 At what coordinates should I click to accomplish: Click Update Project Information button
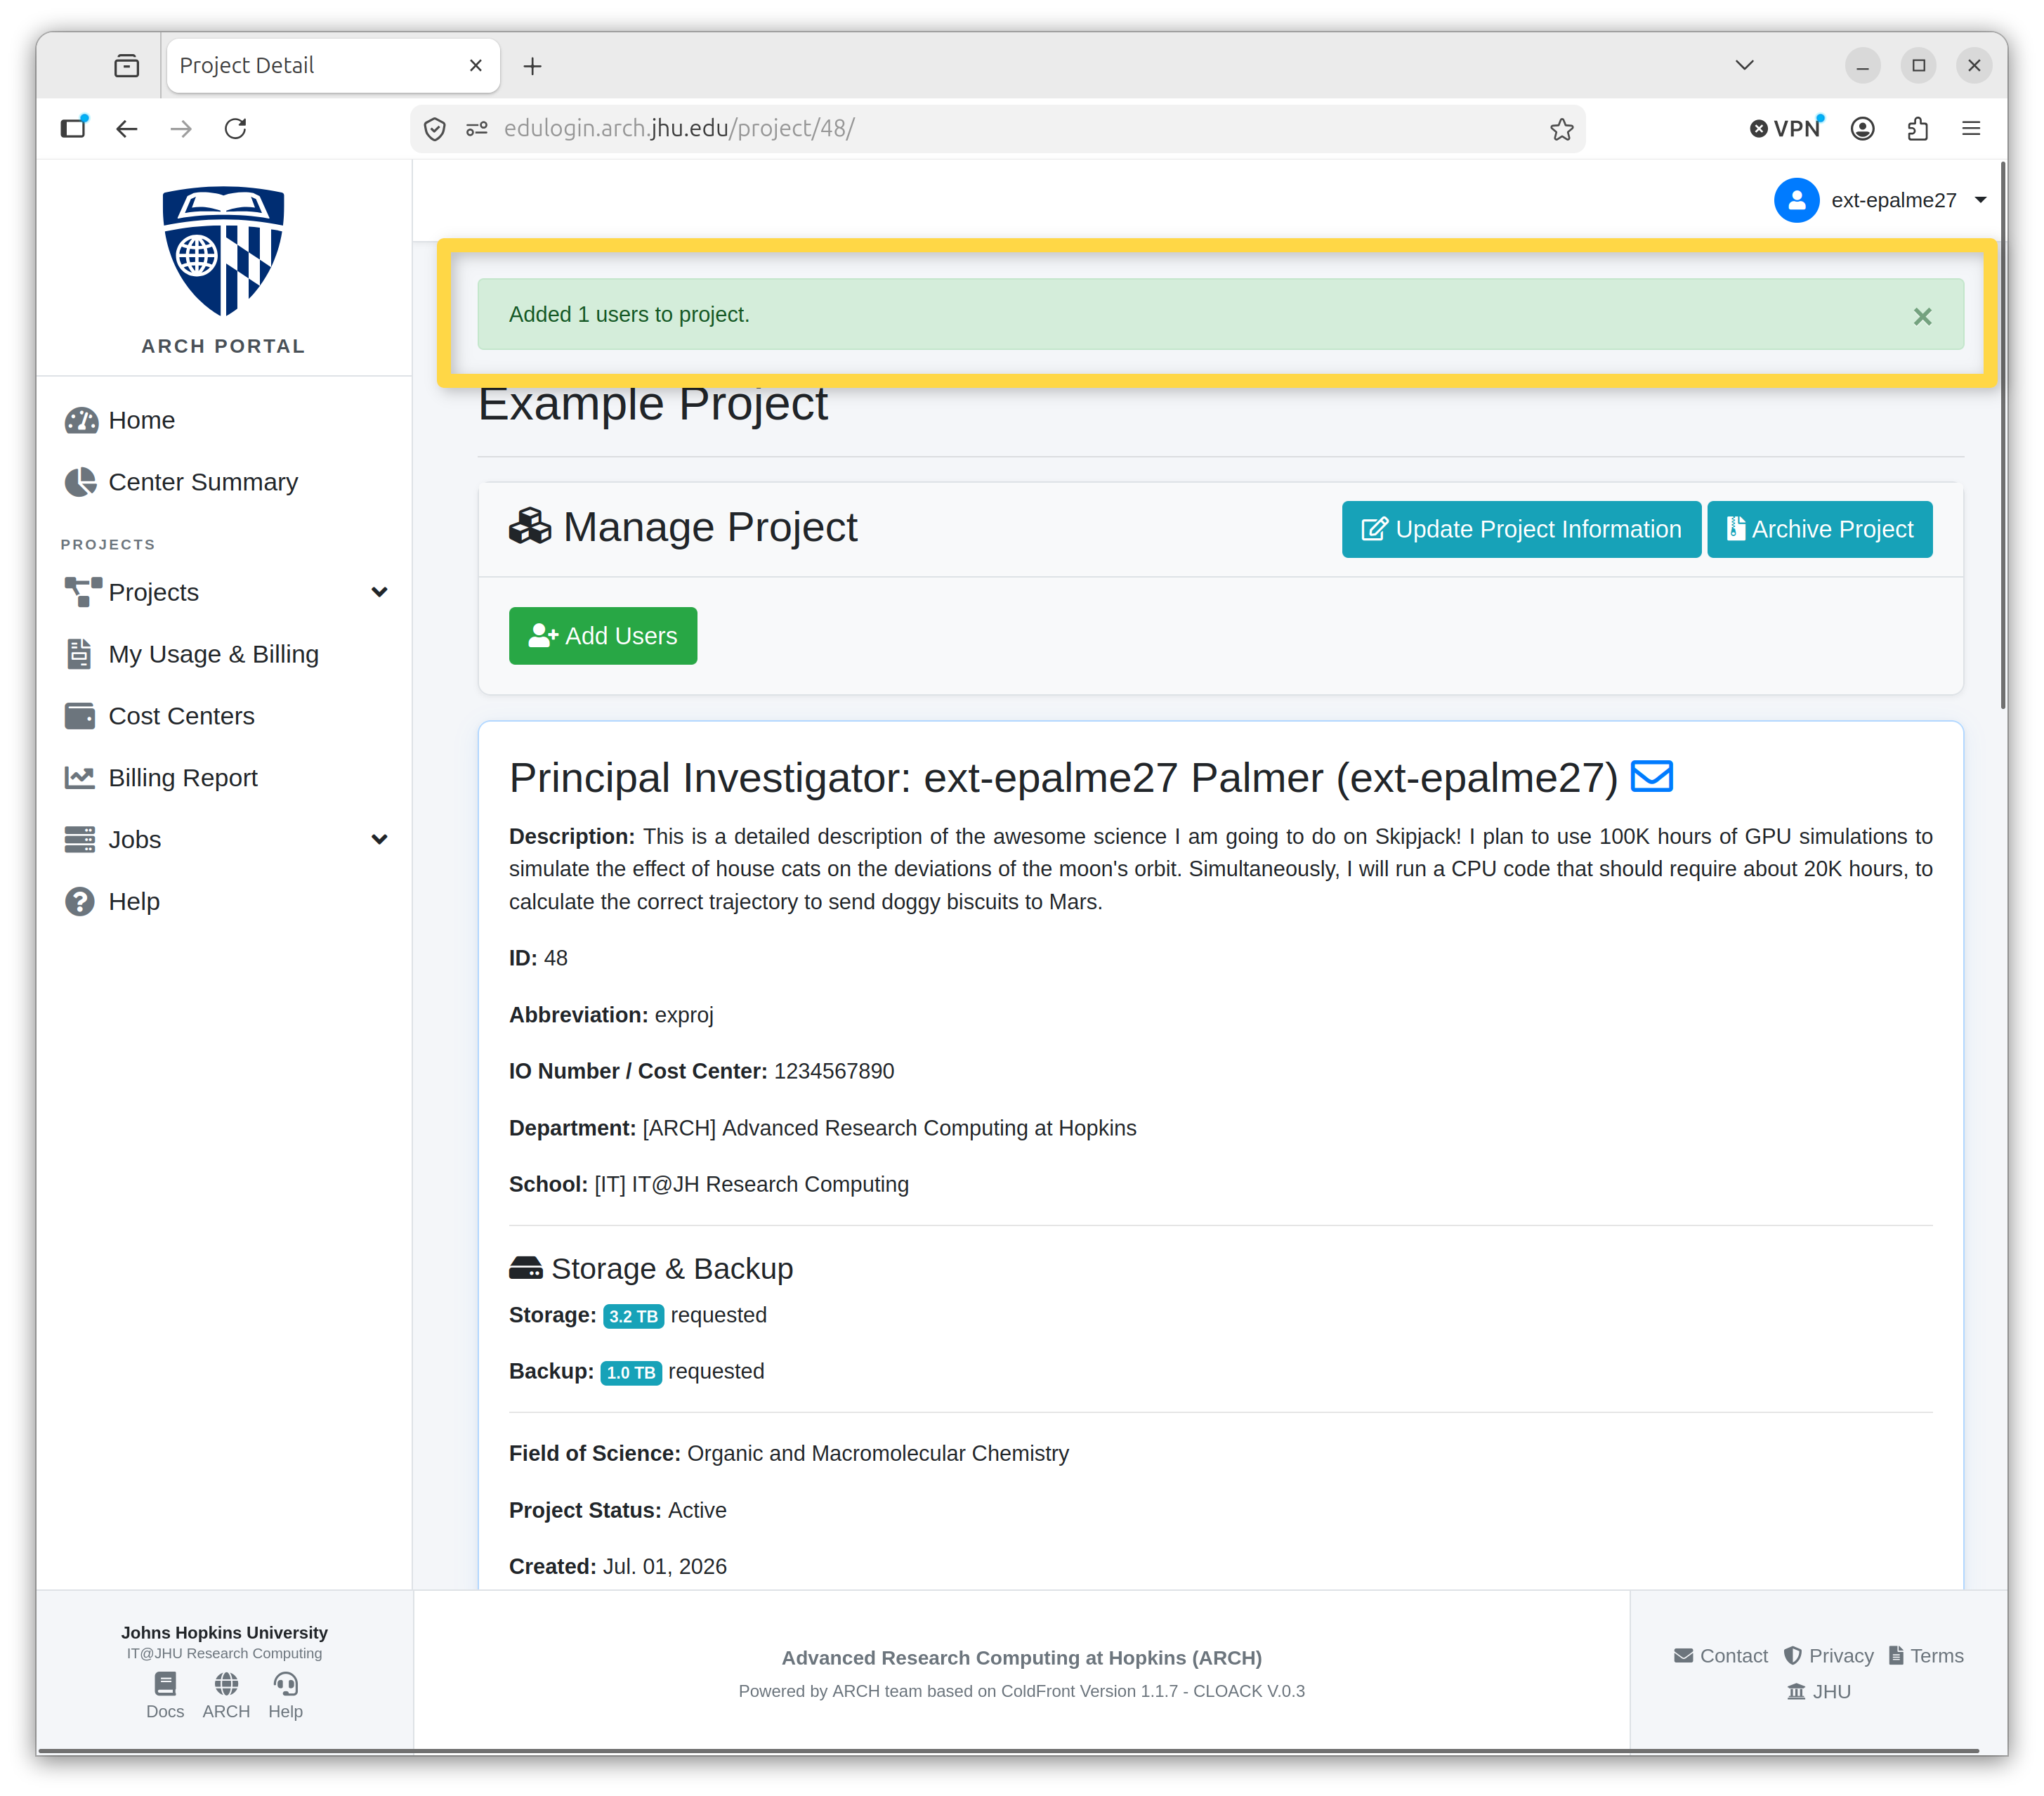pyautogui.click(x=1521, y=529)
